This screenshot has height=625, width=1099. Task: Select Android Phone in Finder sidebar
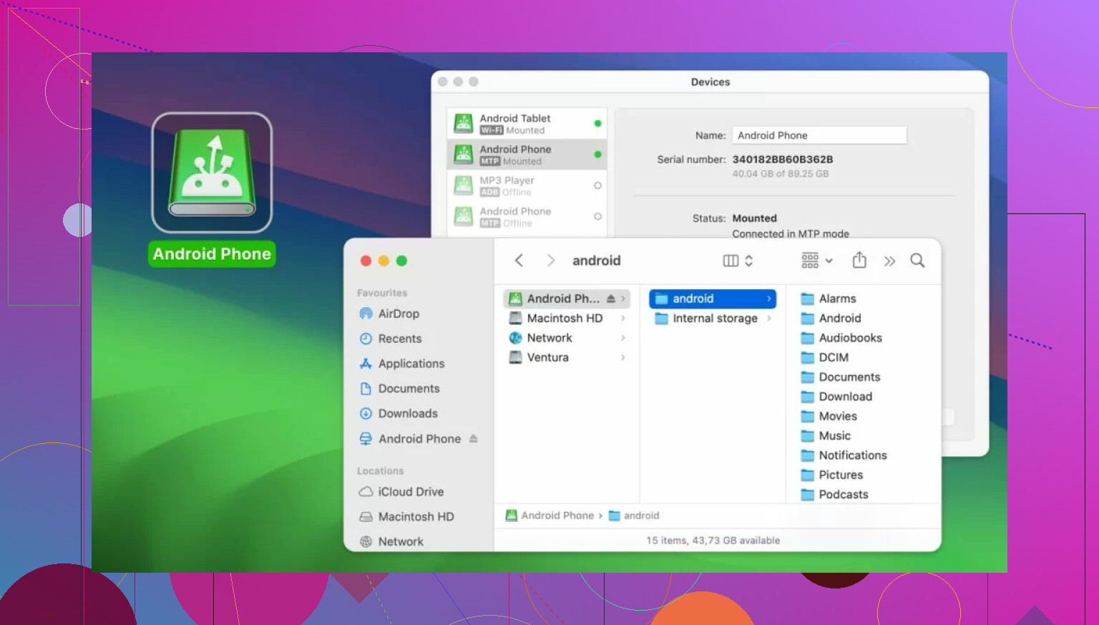pyautogui.click(x=410, y=439)
